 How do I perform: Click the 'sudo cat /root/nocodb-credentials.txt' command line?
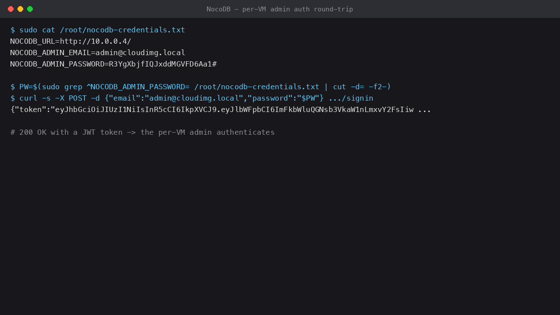click(98, 30)
